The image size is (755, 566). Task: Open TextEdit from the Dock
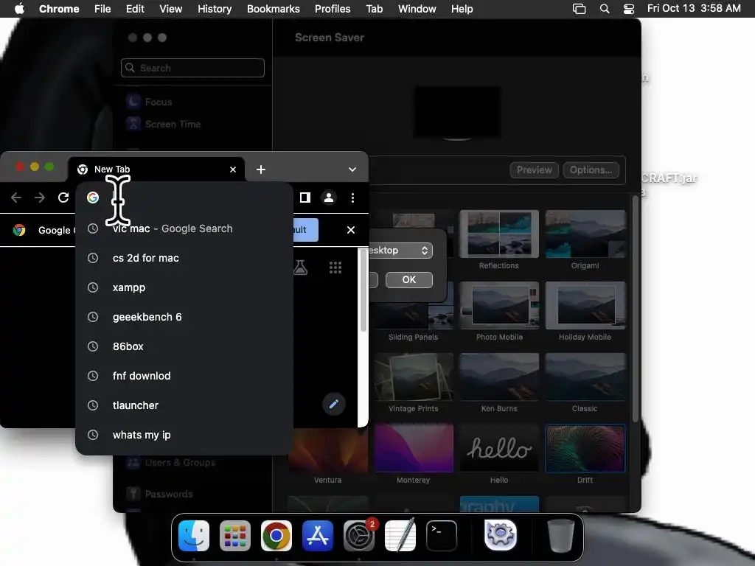tap(400, 535)
